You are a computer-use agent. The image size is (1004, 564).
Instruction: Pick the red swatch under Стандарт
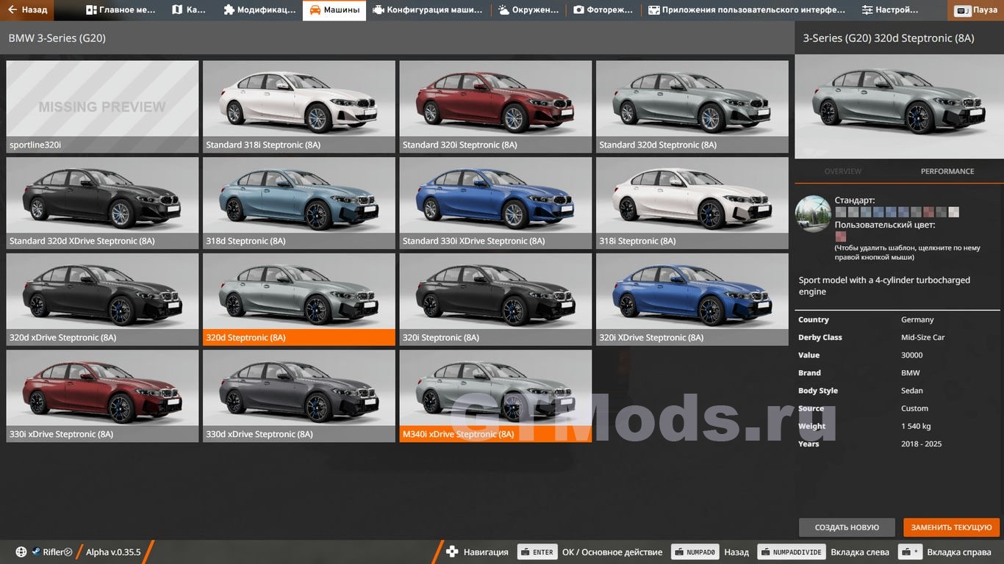click(929, 212)
